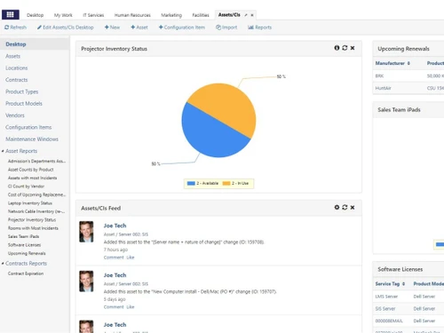Open settings gear for Assets/CIs Feed

[337, 207]
